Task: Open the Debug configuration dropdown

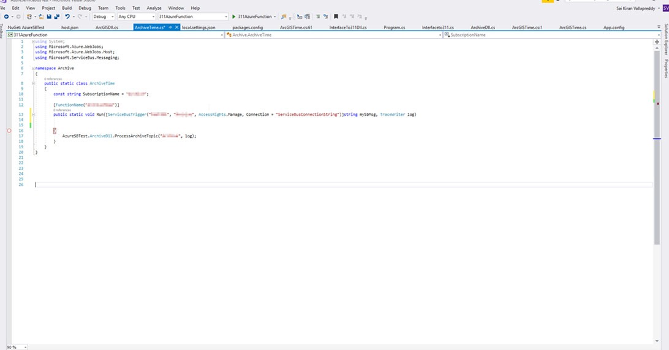Action: [104, 17]
